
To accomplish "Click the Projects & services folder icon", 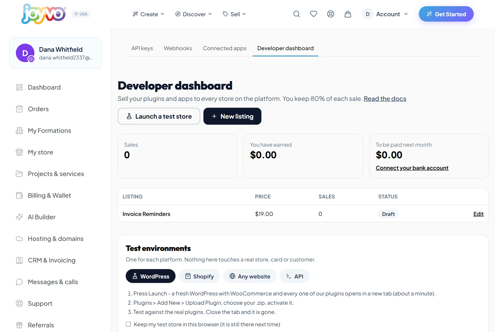I will (x=19, y=174).
